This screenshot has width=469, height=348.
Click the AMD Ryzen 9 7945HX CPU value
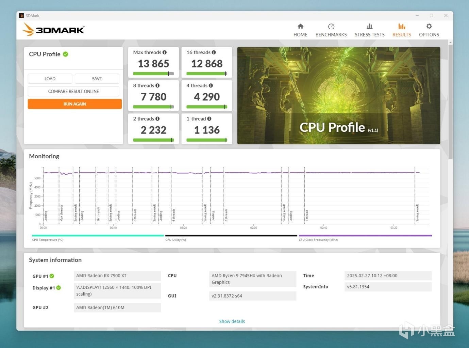click(253, 279)
